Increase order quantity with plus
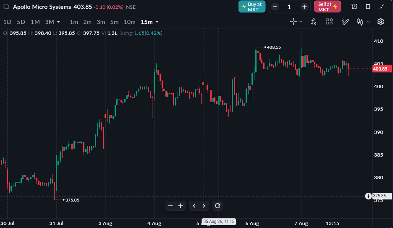This screenshot has height=228, width=393. (304, 7)
